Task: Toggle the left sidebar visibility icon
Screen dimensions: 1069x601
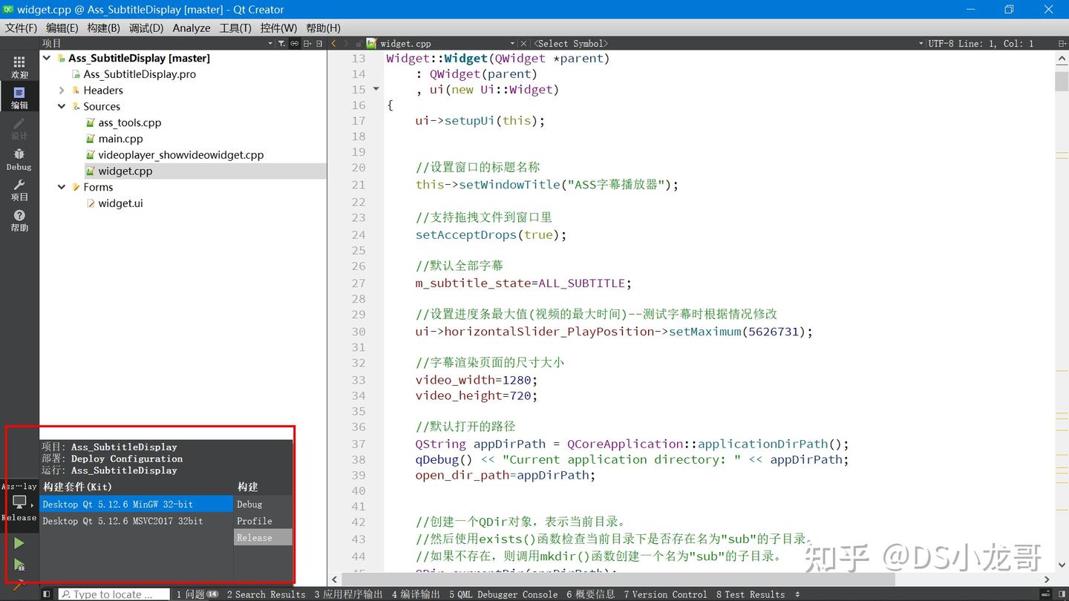Action: tap(46, 594)
